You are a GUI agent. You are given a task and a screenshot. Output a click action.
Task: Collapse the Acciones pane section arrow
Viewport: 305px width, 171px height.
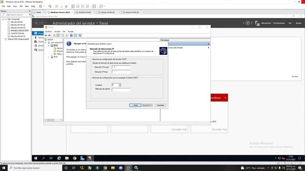208,44
